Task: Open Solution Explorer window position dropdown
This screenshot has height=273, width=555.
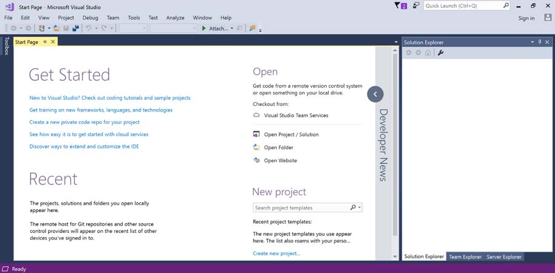Action: pos(532,42)
